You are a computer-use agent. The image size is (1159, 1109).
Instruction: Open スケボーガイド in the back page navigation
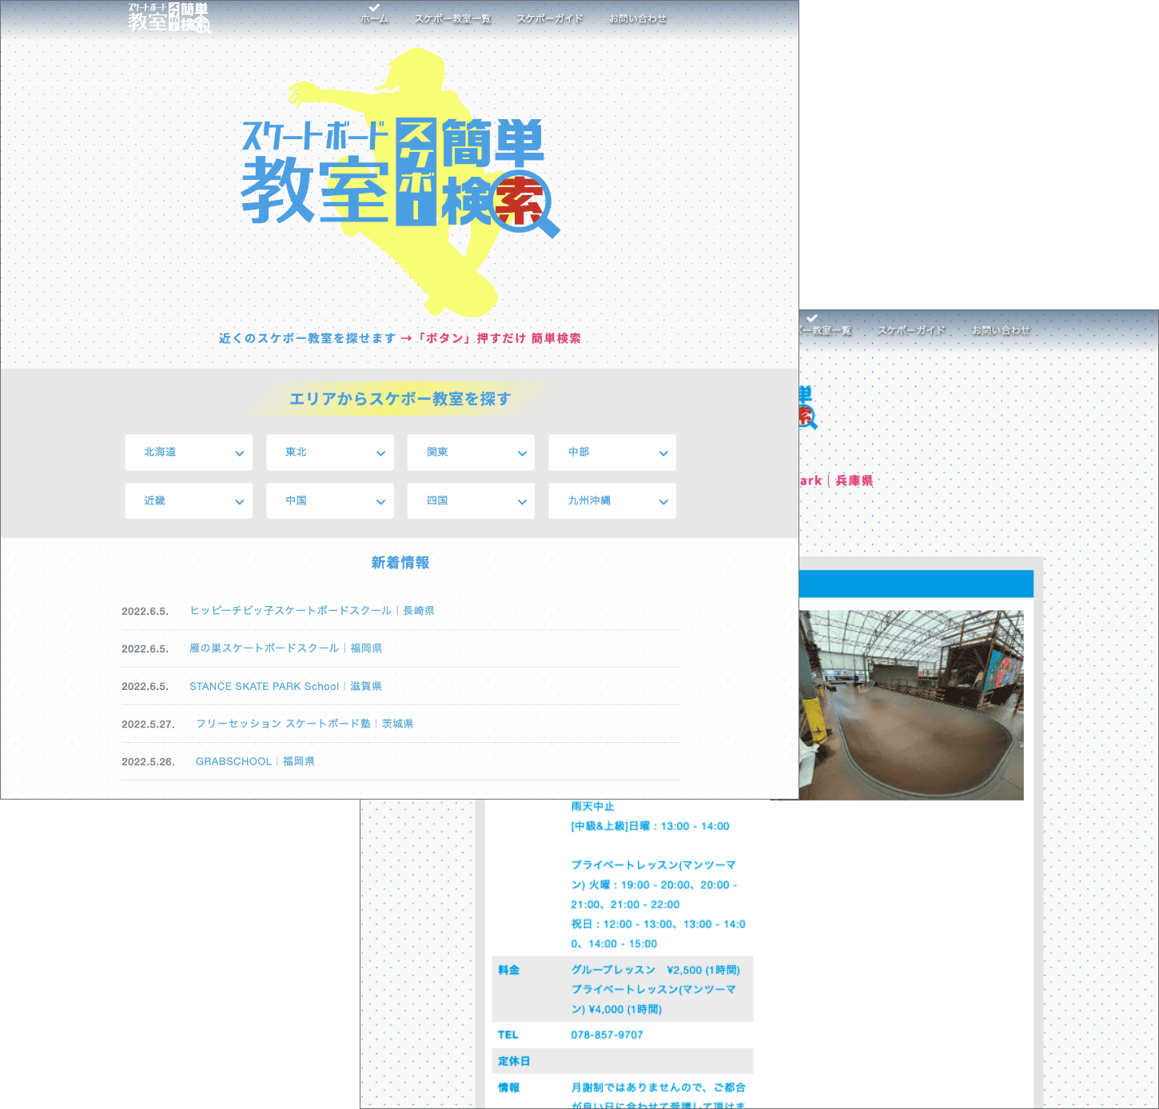[911, 330]
